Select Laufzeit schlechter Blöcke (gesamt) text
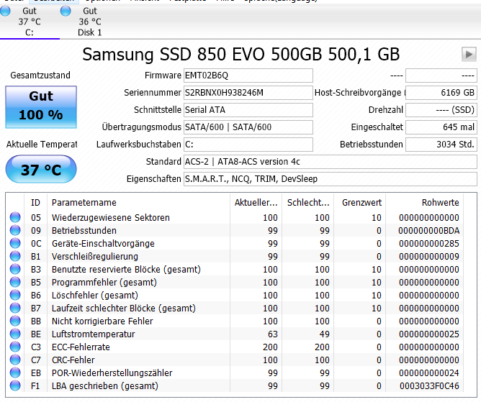481x402 pixels. point(124,309)
